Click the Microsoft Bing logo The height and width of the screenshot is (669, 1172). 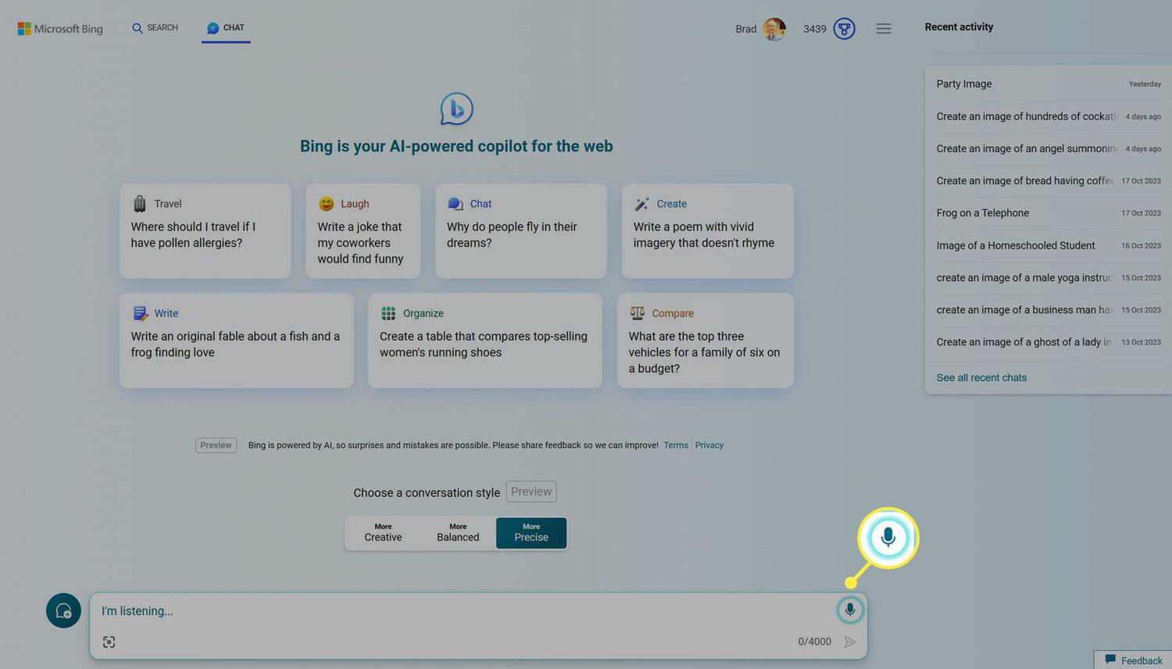60,29
